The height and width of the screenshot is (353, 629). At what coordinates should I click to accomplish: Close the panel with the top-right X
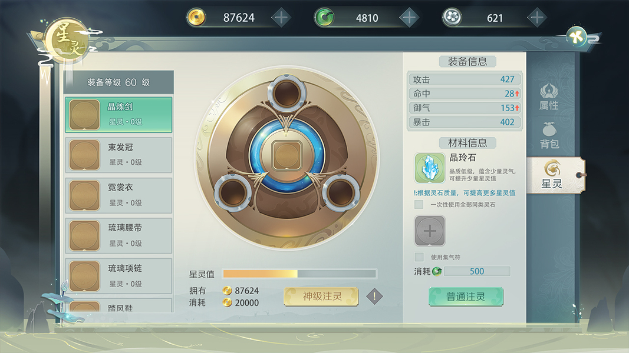(x=577, y=37)
